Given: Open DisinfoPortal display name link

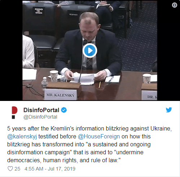Looking at the screenshot, I should click(41, 110).
